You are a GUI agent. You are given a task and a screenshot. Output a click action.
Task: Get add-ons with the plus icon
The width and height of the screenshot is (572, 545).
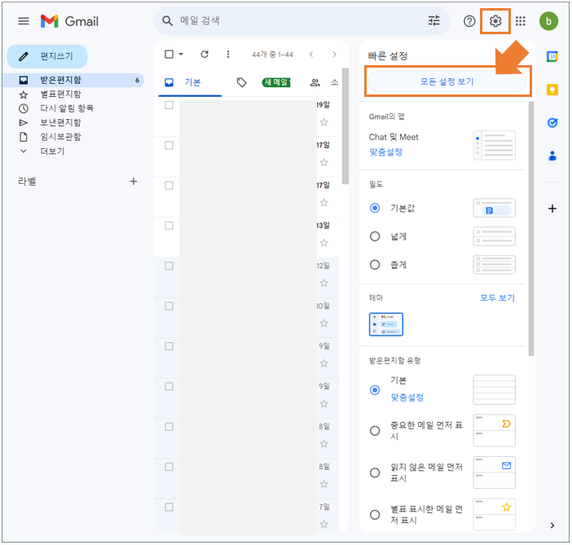(552, 209)
